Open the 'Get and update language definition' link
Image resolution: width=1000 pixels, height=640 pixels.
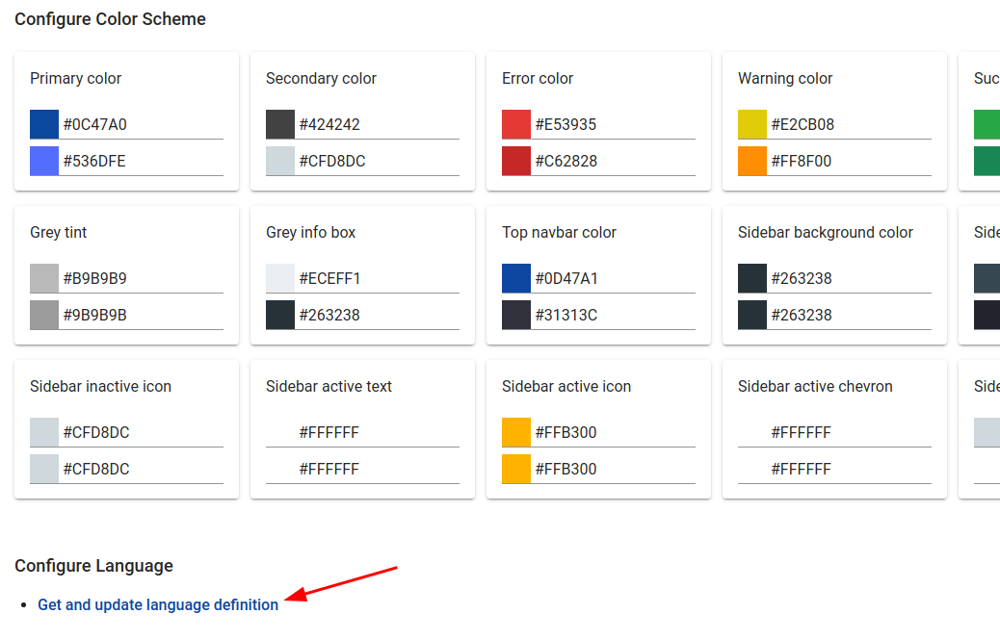click(158, 604)
